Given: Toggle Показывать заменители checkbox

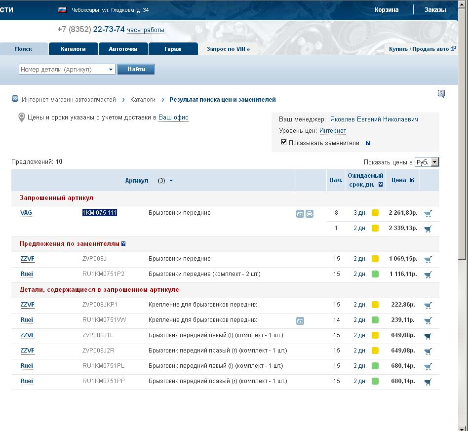Looking at the screenshot, I should 284,142.
